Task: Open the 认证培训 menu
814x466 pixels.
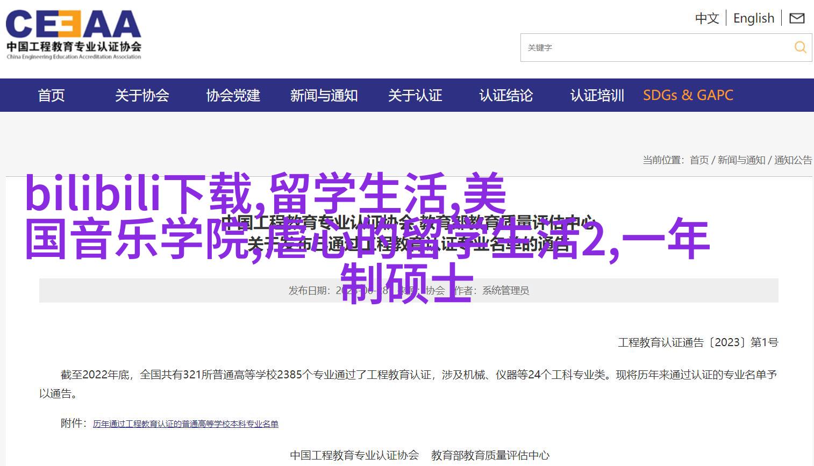Action: click(597, 95)
